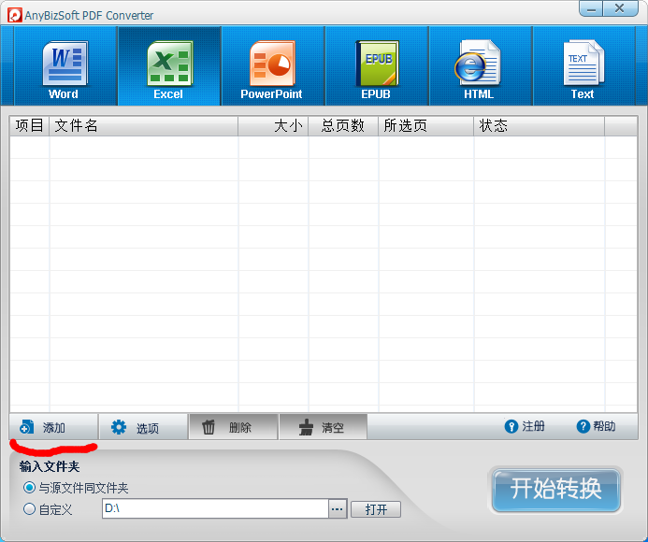Click the 所选页 column header
Viewport: 648px width, 542px height.
coord(426,125)
